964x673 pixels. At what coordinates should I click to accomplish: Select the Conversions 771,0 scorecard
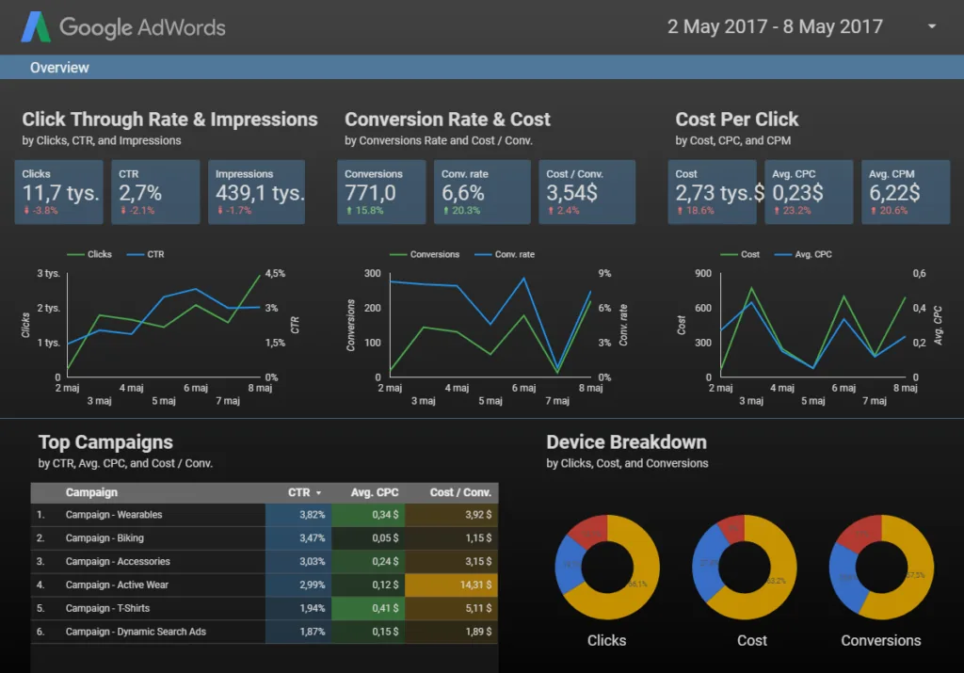click(x=381, y=192)
